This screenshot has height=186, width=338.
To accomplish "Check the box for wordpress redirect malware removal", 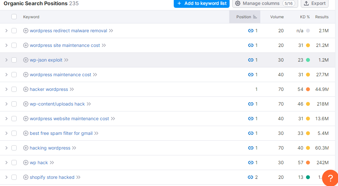I will 14,31.
